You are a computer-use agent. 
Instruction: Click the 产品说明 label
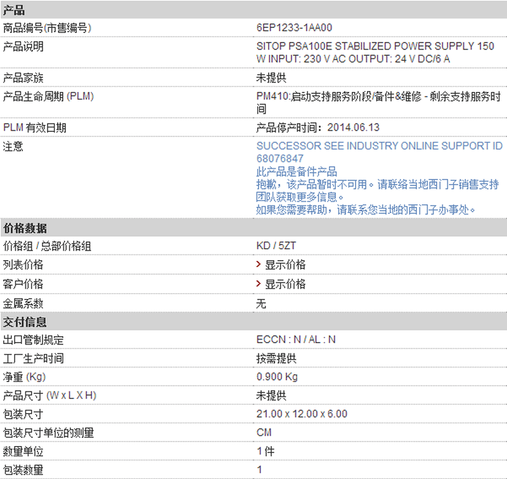point(23,46)
